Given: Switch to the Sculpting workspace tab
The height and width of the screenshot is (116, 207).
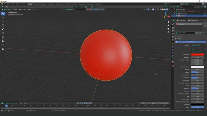Looking at the screenshot, I should [44, 4].
